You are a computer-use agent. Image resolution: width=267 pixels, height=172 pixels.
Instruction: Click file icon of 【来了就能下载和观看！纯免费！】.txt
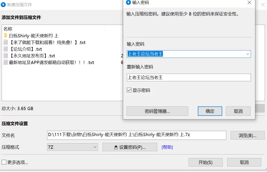(6, 42)
